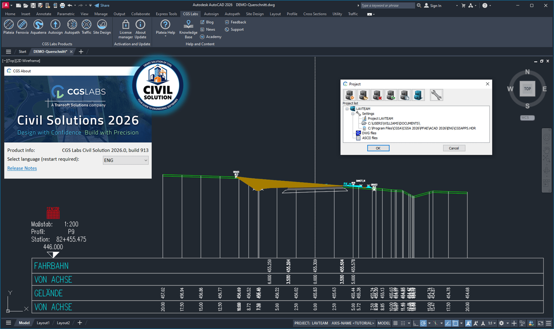554x329 pixels.
Task: Start the Autopath product icon in ribbon panel
Action: point(72,27)
